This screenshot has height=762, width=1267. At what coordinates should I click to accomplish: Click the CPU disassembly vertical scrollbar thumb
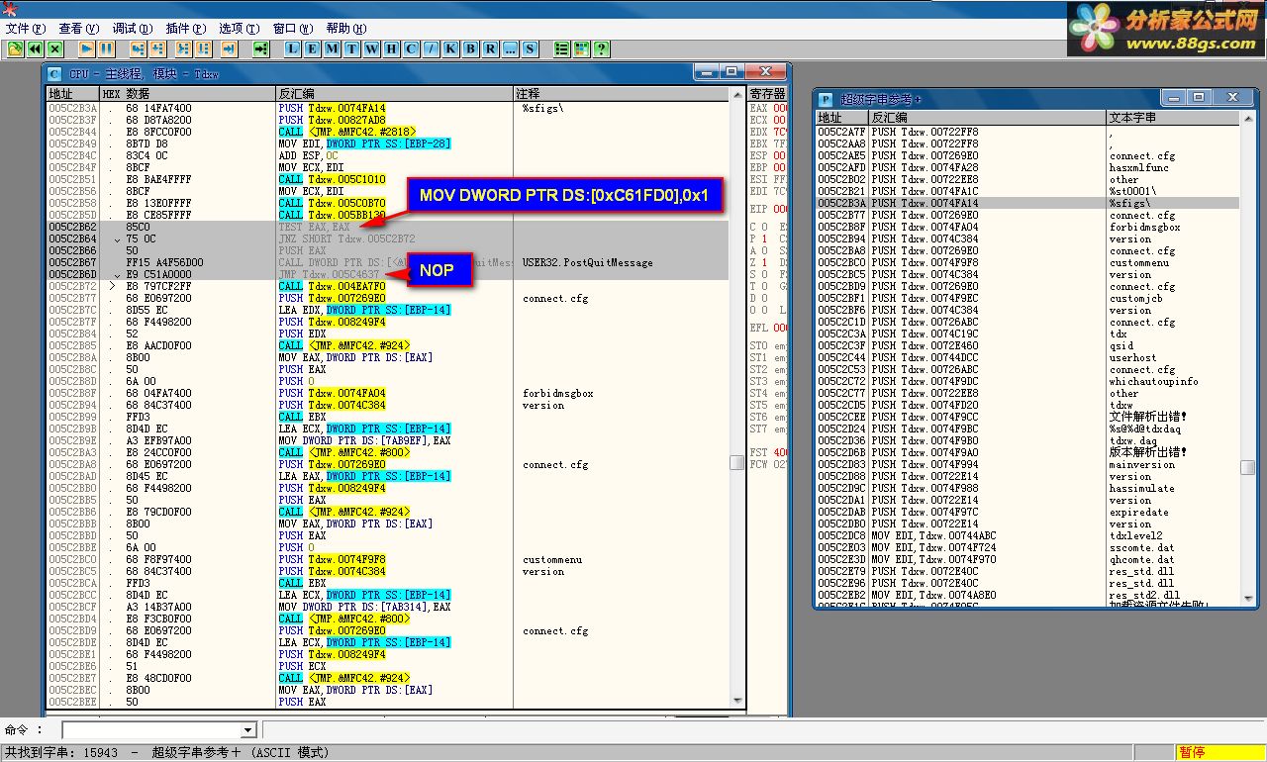click(x=736, y=462)
